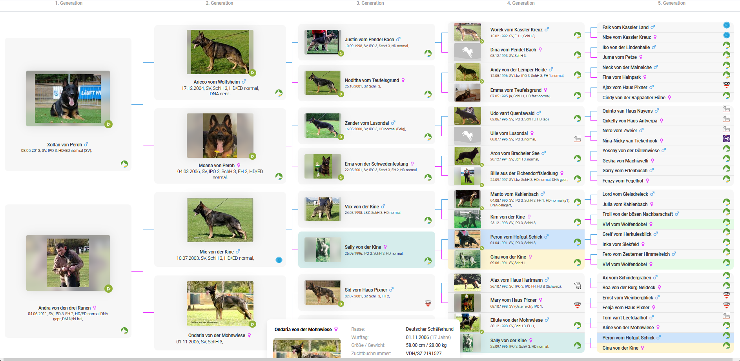Click play icon on Moana von Peroh photo

click(x=253, y=156)
